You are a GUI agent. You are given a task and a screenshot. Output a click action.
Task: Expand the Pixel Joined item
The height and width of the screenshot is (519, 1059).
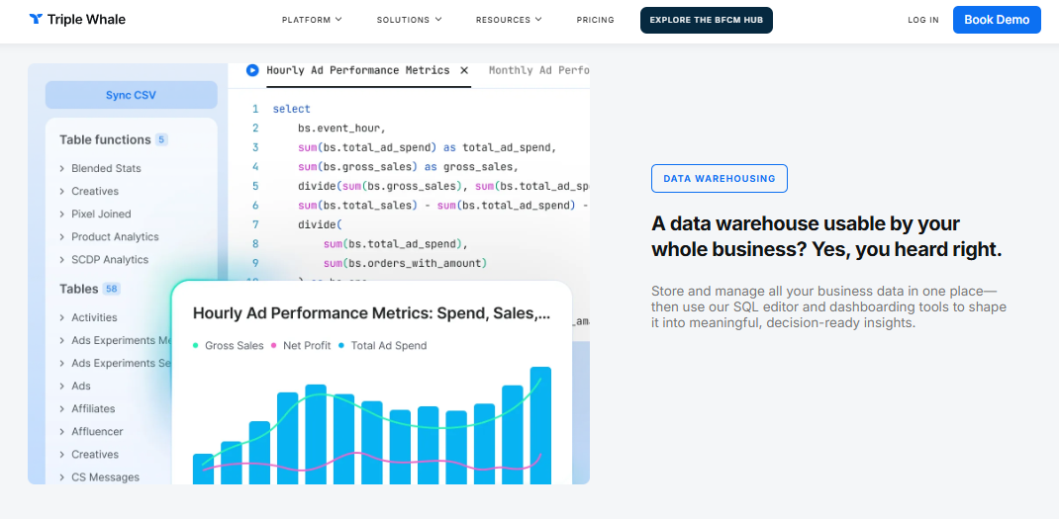pyautogui.click(x=95, y=214)
